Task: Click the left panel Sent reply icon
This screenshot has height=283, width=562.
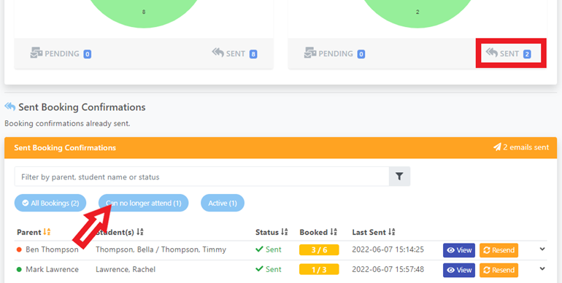Action: tap(218, 53)
